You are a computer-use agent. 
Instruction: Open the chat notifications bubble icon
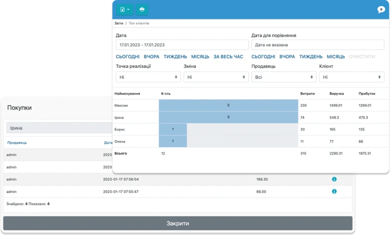pos(381,10)
